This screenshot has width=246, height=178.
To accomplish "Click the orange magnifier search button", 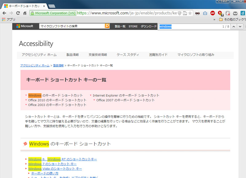I will 107,26.
